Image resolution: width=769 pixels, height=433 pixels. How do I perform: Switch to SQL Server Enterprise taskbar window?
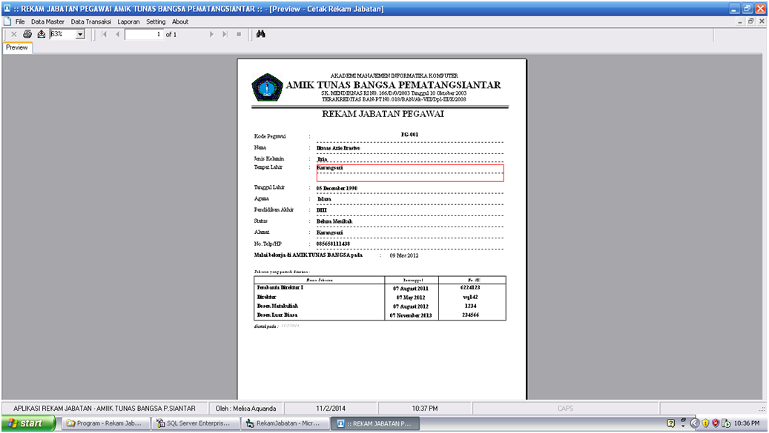click(x=196, y=423)
